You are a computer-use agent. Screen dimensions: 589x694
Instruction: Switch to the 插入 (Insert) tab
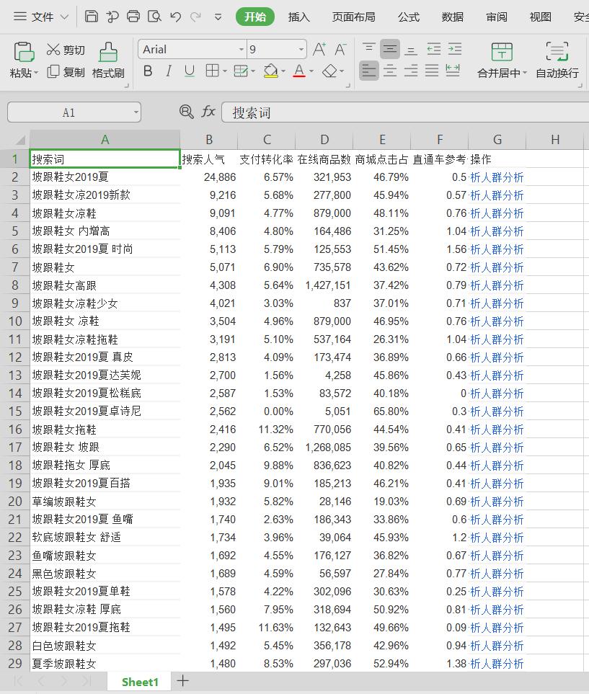tap(298, 17)
